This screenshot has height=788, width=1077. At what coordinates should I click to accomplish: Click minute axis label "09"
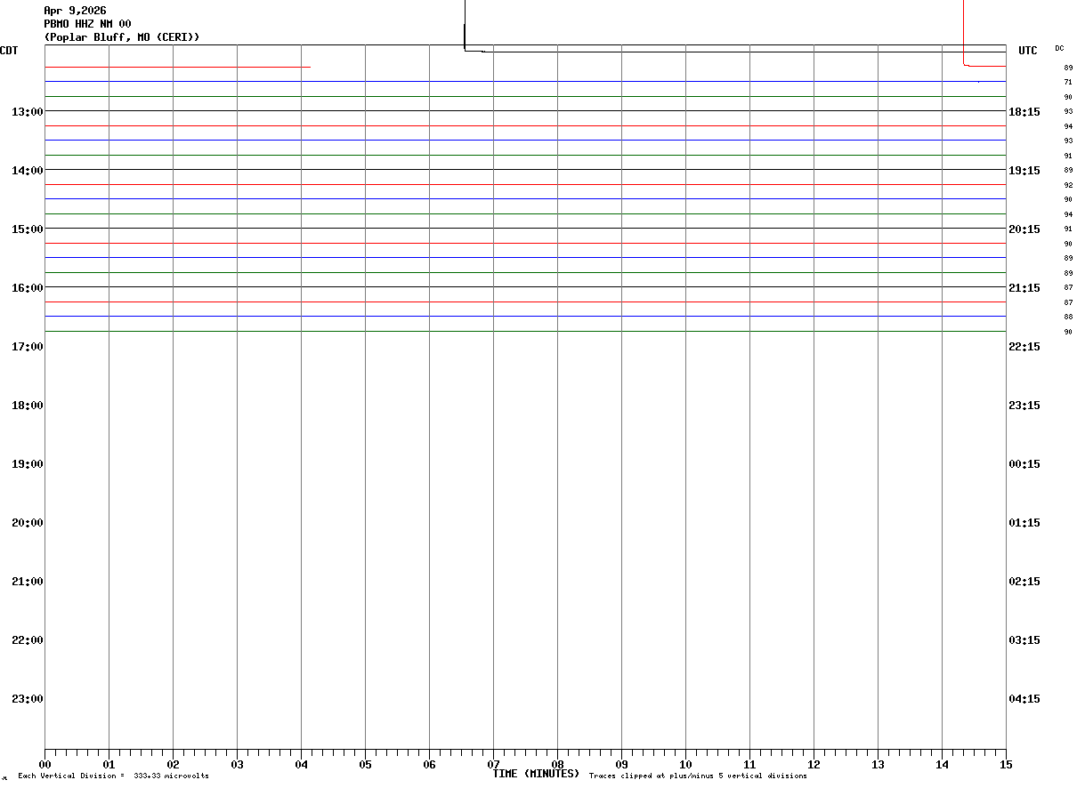coord(621,764)
